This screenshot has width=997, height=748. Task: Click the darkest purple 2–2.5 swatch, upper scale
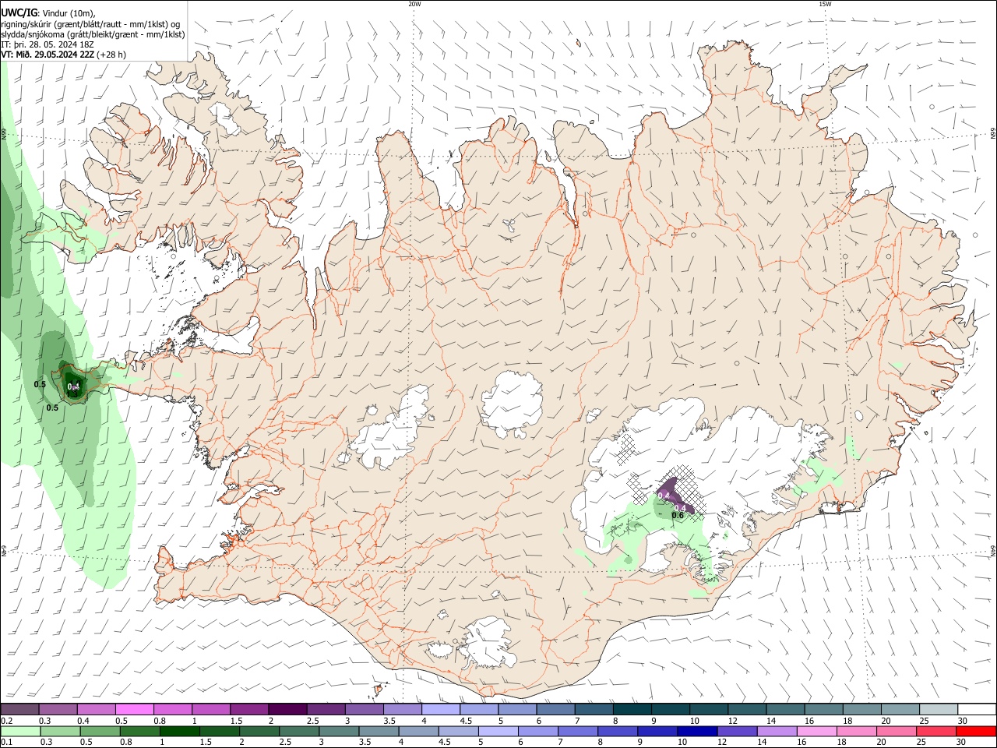(287, 709)
